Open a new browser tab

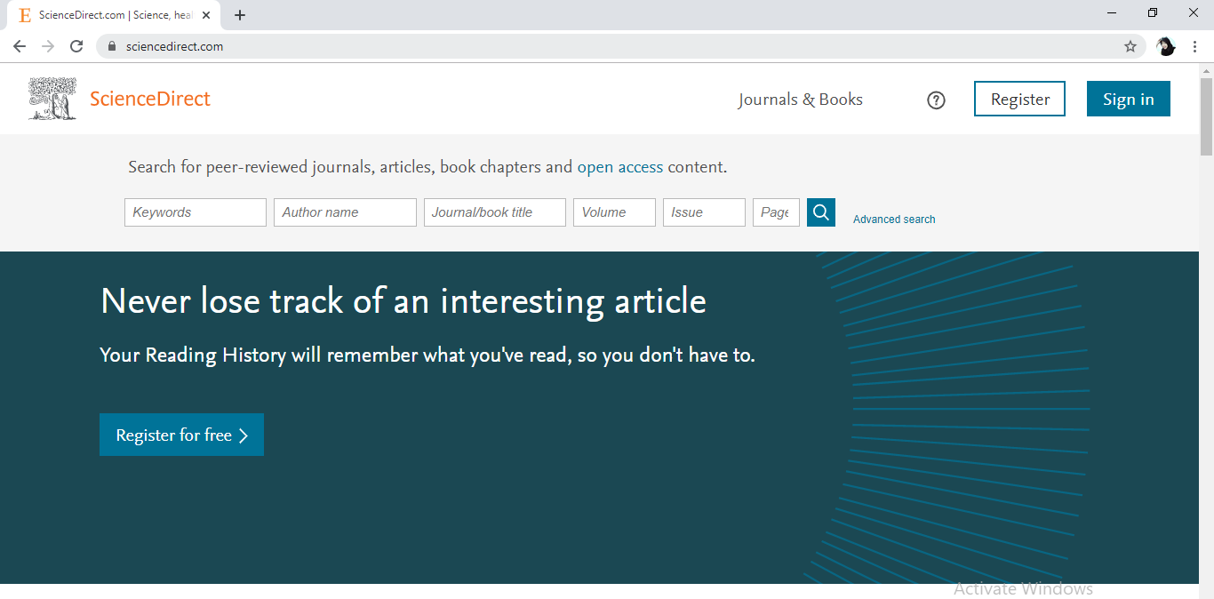pos(239,14)
